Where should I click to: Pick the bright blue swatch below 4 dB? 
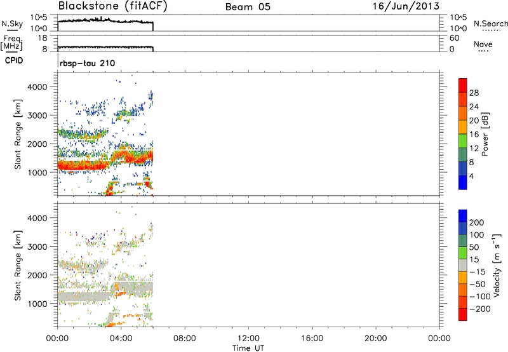pyautogui.click(x=463, y=182)
